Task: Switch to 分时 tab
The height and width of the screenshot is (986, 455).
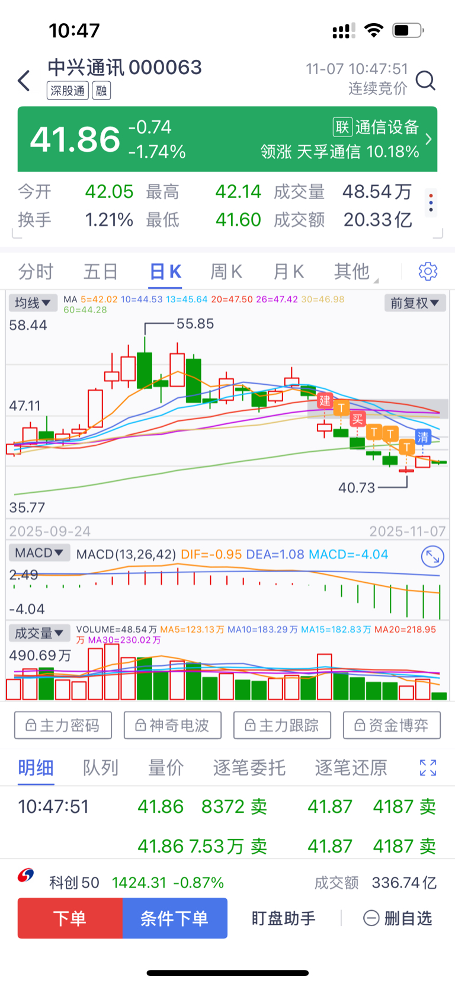Action: click(x=36, y=272)
